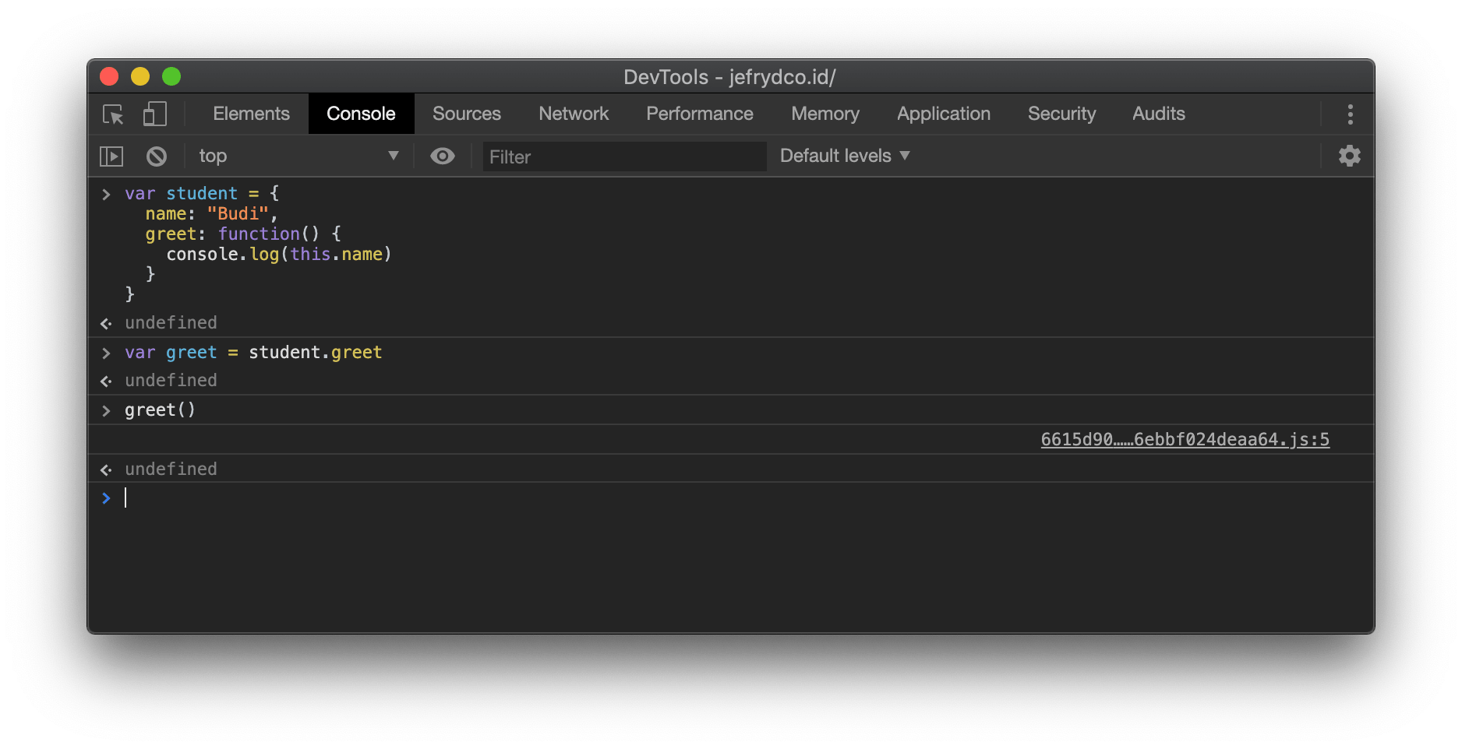Switch to the Memory tab
The width and height of the screenshot is (1462, 749).
tap(825, 114)
